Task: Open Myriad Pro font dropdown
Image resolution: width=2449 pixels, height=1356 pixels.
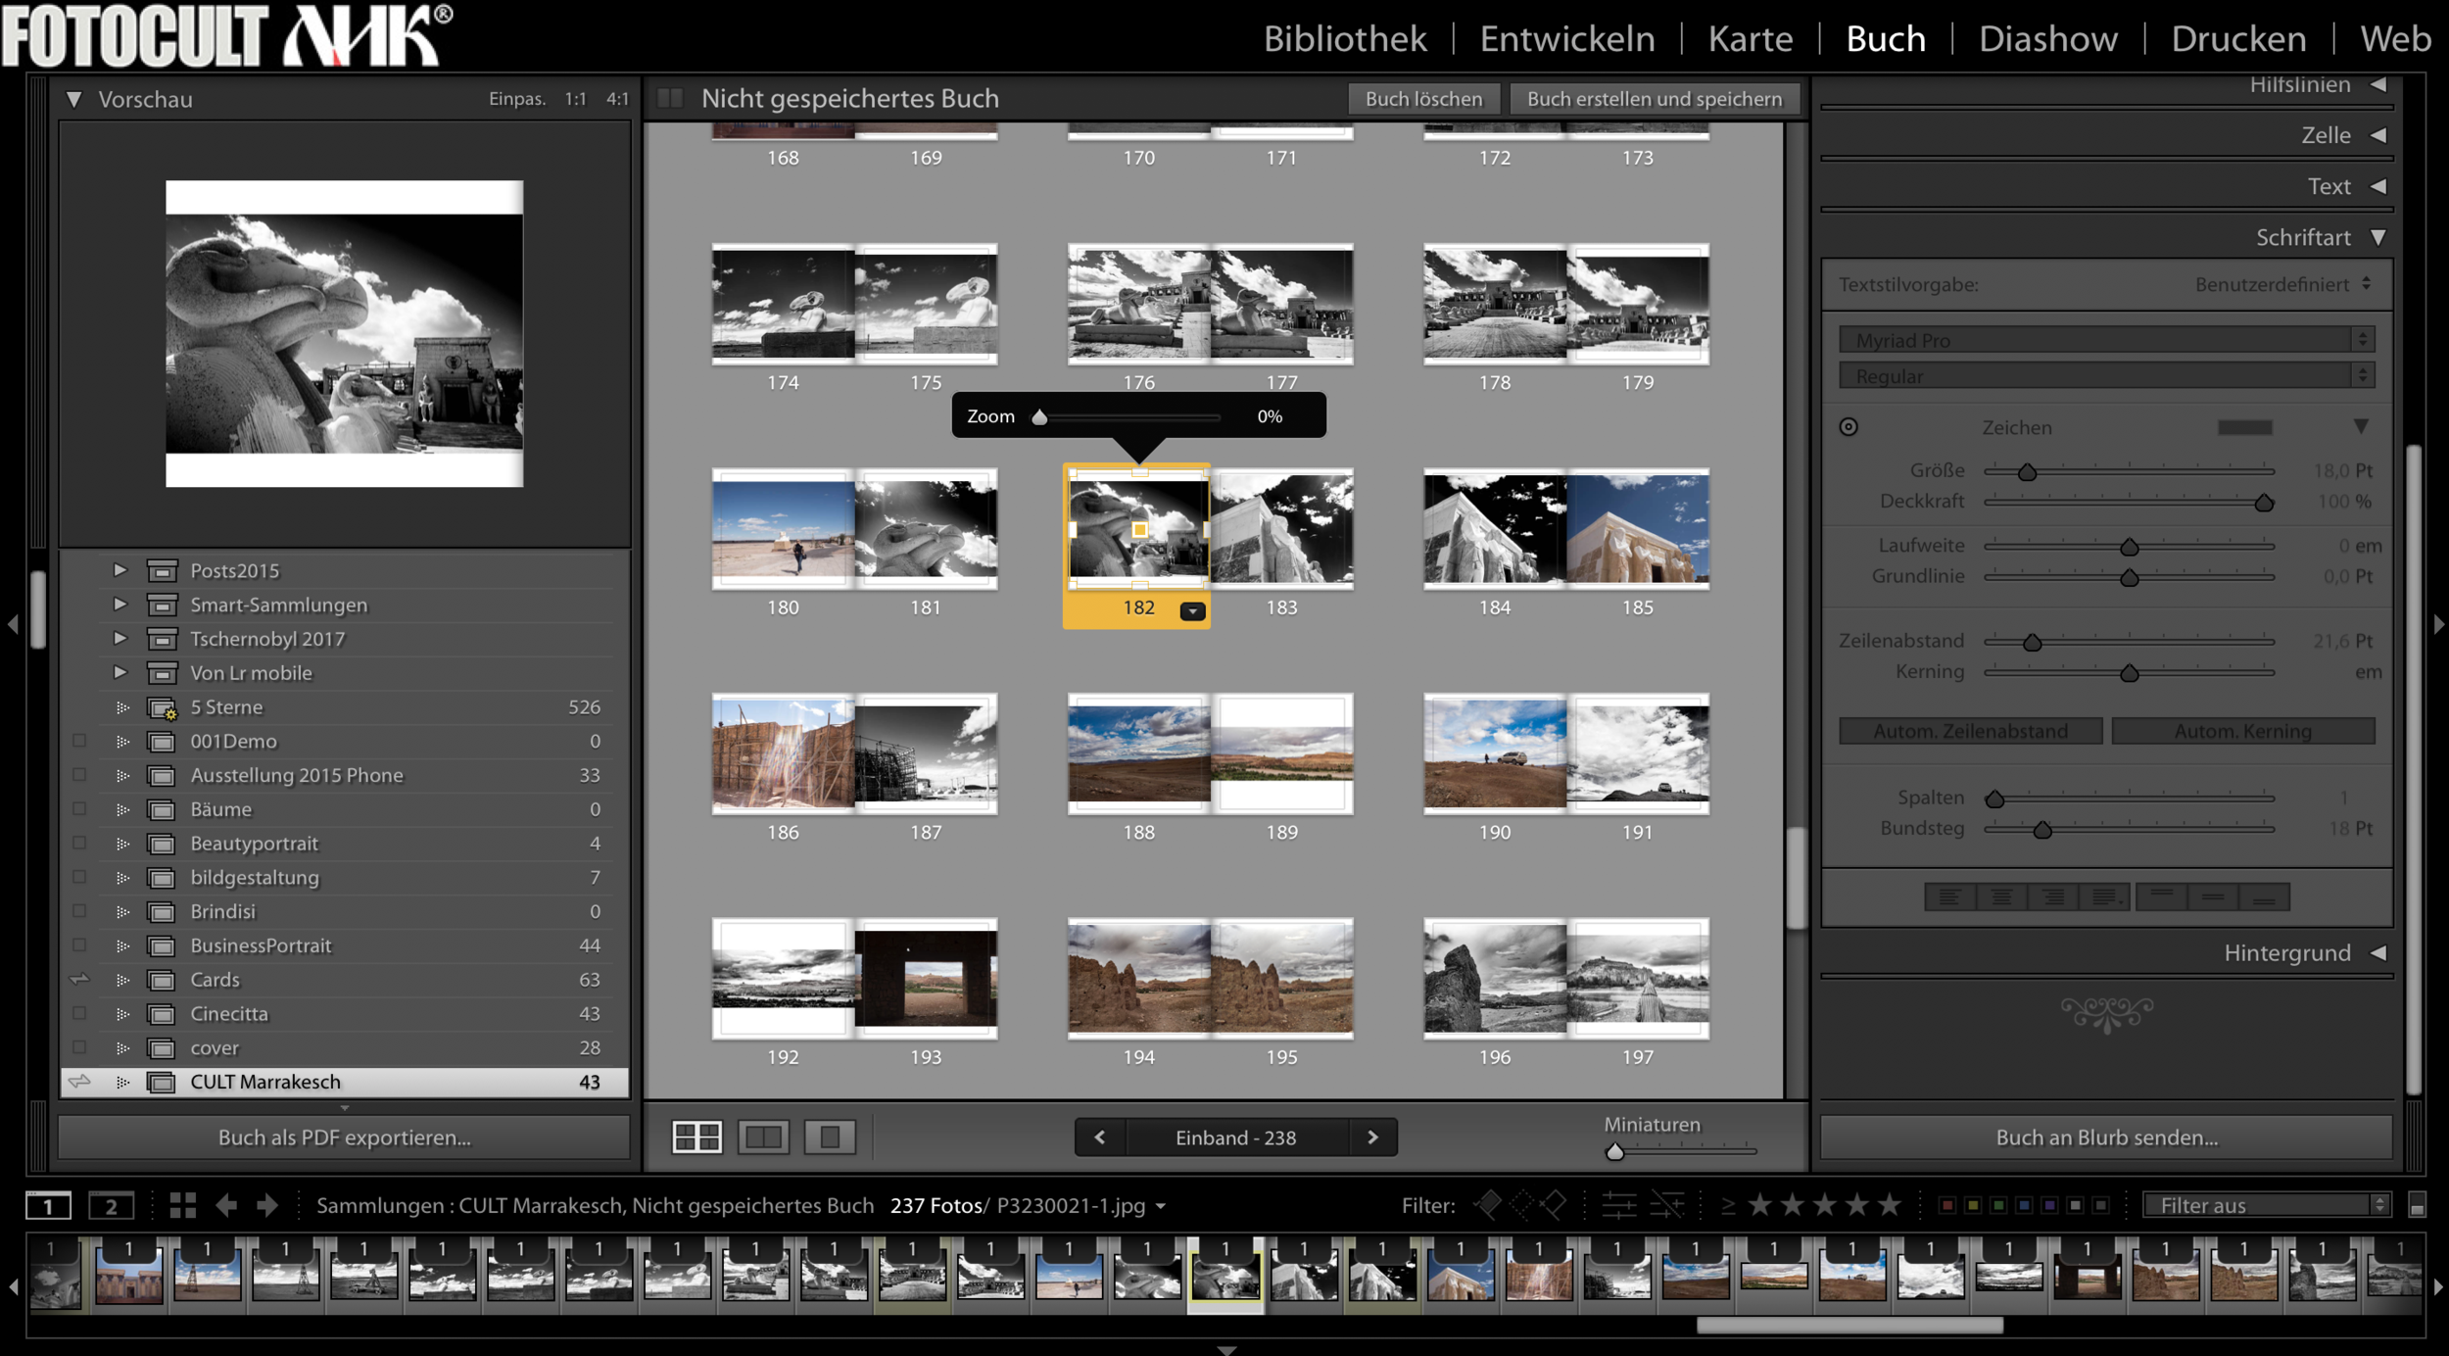Action: [2106, 340]
